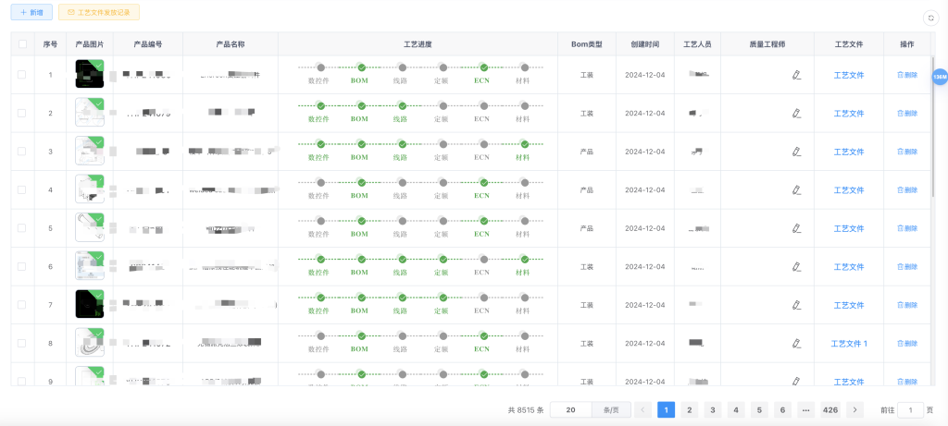Click the 前往 page number input field
The width and height of the screenshot is (948, 426).
coord(910,409)
